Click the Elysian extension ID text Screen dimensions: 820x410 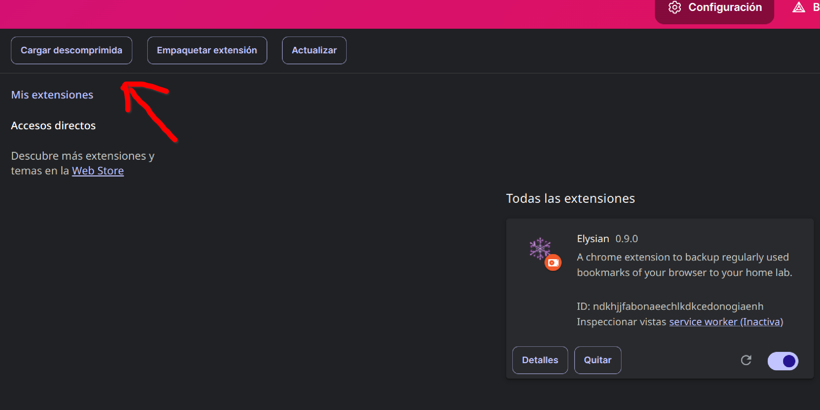tap(670, 306)
